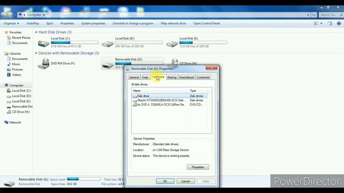344x193 pixels.
Task: Open Local Disk (D:) drive icon
Action: (x=107, y=43)
